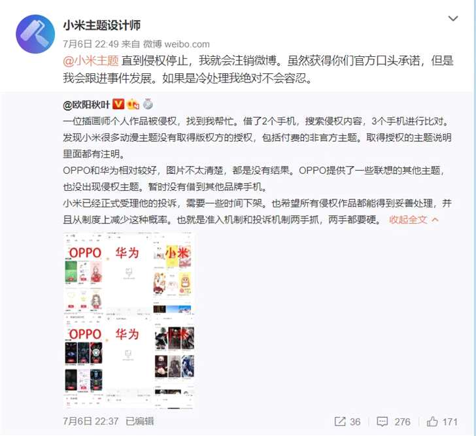This screenshot has height=436, width=476.
Task: Click the repost share icon
Action: (x=340, y=421)
